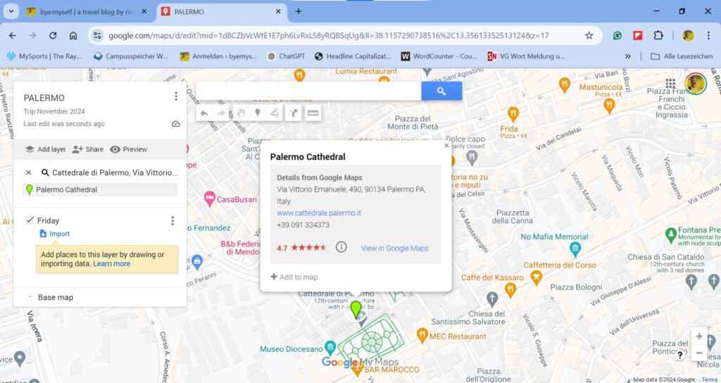Click the blue map search button
The height and width of the screenshot is (383, 721).
[x=441, y=91]
